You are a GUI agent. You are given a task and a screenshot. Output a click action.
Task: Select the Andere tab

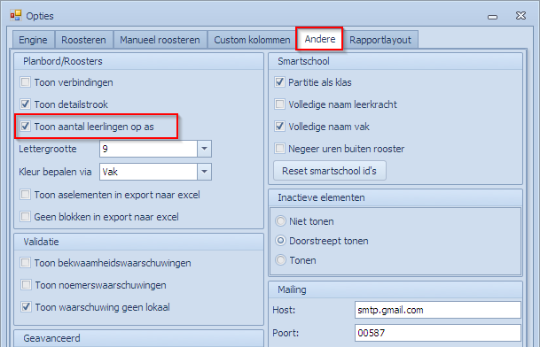319,39
